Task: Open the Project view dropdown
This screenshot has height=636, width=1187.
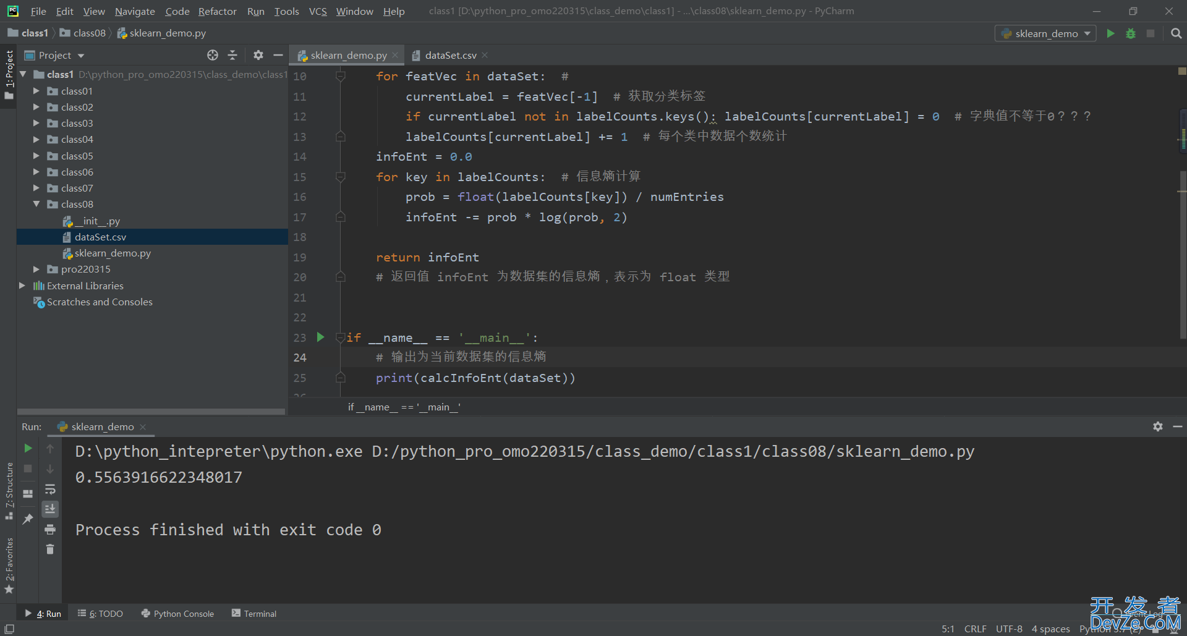Action: [x=54, y=55]
